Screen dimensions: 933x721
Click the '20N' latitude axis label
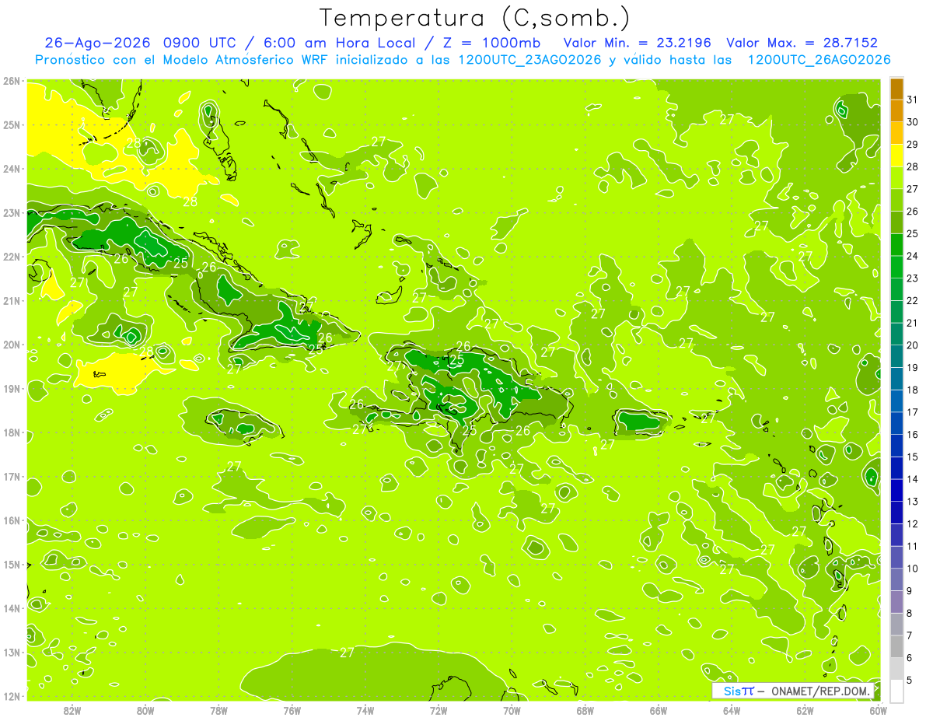tap(12, 345)
